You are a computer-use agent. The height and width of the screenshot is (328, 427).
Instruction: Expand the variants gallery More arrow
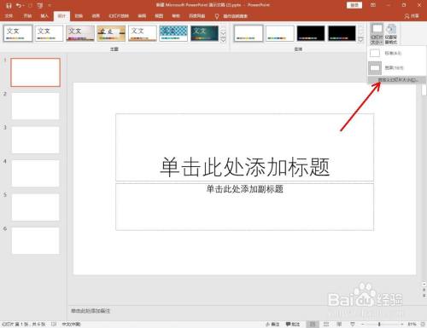360,40
